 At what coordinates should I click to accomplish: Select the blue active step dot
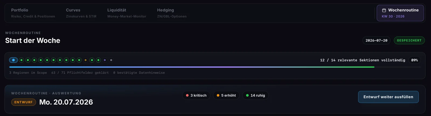[x=13, y=60]
